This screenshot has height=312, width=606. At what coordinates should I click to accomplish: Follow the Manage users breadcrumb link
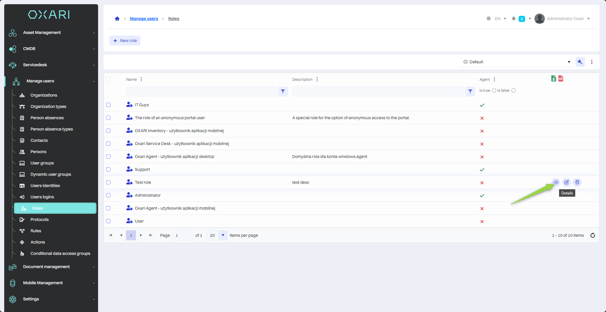(x=144, y=19)
